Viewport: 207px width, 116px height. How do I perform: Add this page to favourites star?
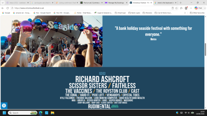pos(176,8)
